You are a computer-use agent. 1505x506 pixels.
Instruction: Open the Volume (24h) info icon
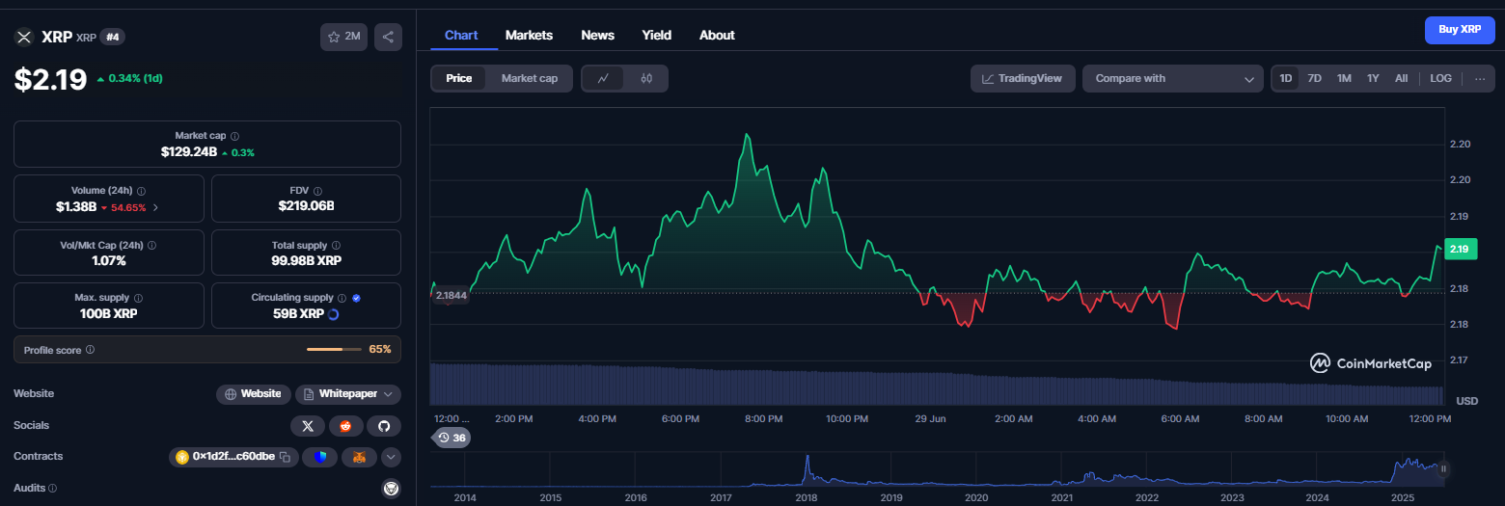(142, 191)
